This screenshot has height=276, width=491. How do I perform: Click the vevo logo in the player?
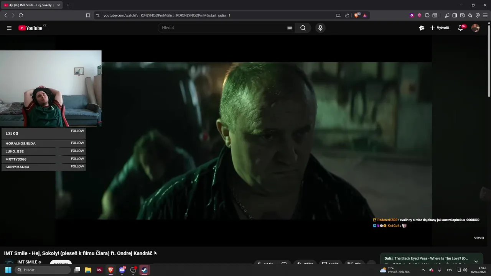click(x=479, y=238)
